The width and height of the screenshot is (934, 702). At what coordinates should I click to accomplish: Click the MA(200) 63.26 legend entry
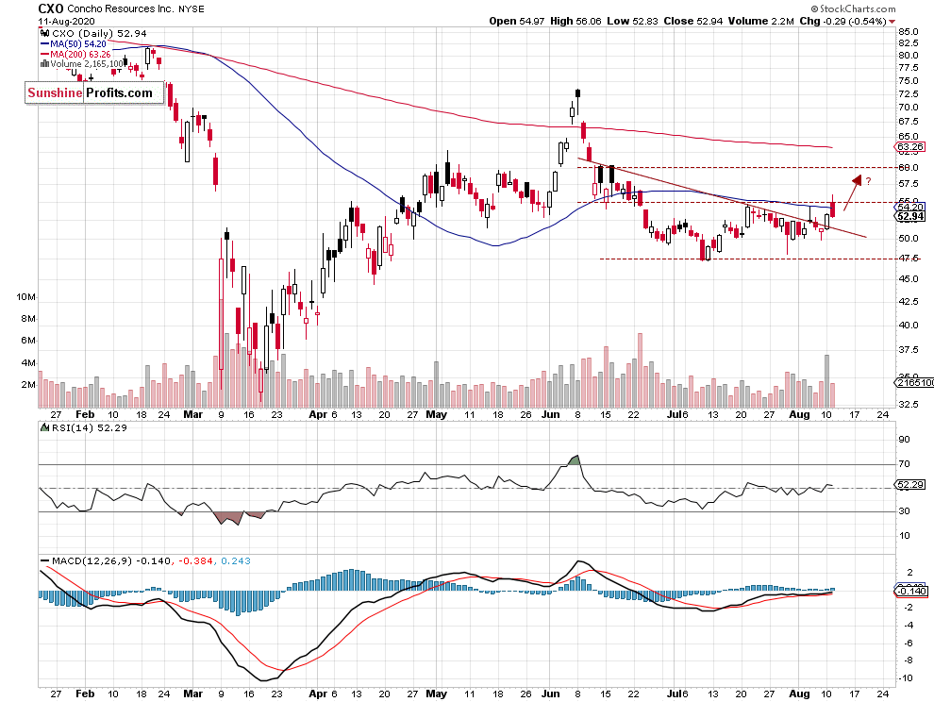point(80,54)
